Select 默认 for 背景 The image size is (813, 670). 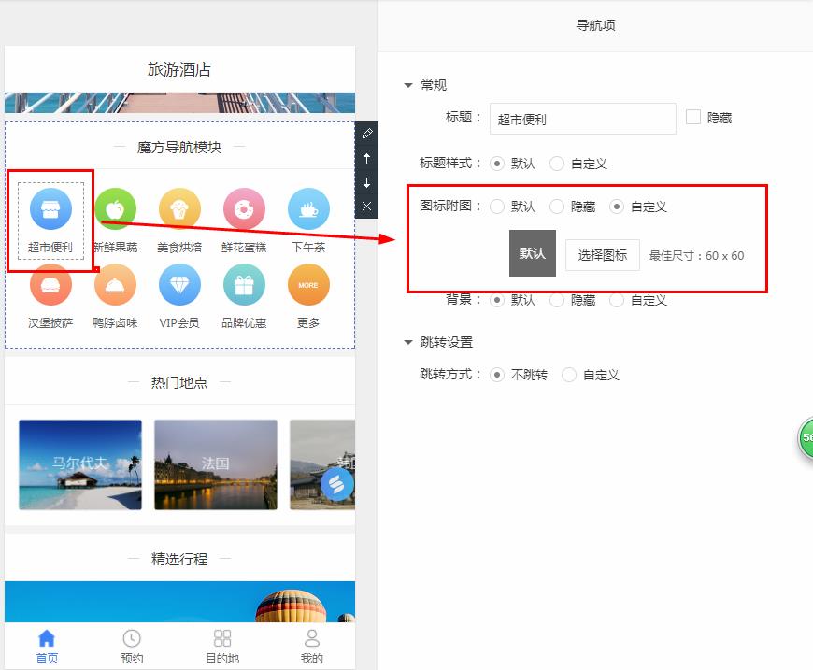(x=497, y=300)
